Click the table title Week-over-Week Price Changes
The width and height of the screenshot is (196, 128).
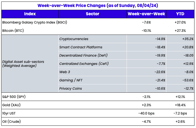[x=98, y=5]
